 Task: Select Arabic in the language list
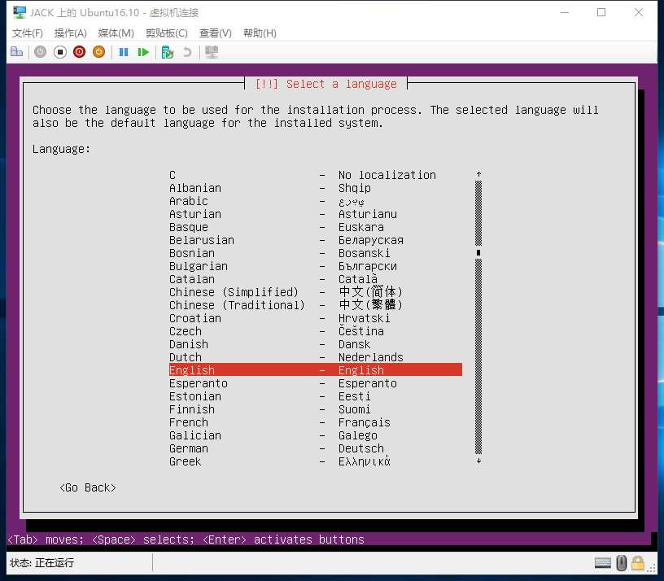click(316, 201)
